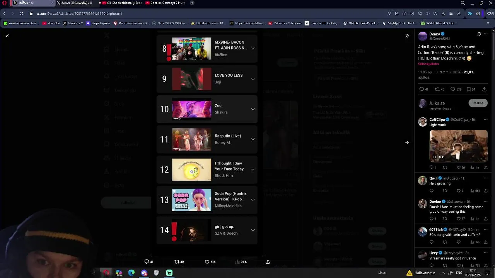
Task: Like CuffClipz reply showing 29
Action: (459, 168)
